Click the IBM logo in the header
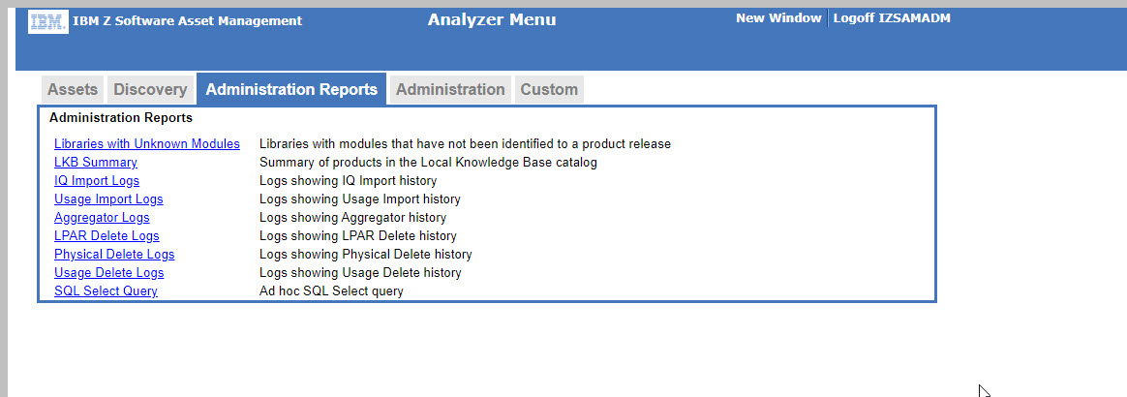The width and height of the screenshot is (1127, 397). [x=48, y=21]
